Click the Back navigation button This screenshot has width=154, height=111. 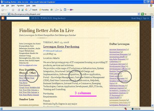click(x=5, y=10)
